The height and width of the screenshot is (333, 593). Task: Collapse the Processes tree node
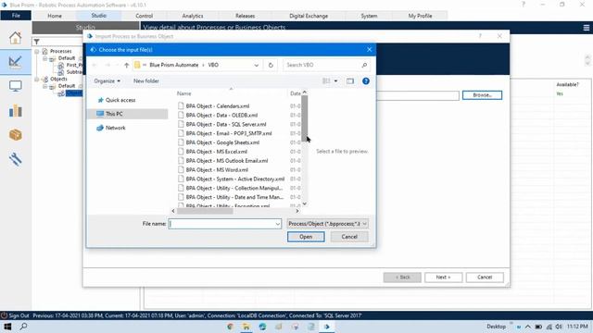[x=37, y=52]
